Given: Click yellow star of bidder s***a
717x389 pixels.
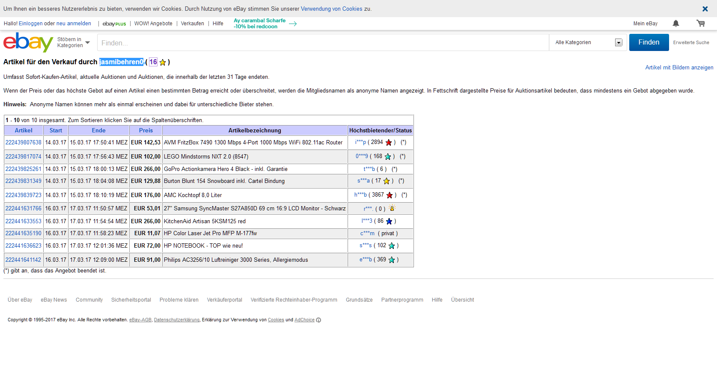Looking at the screenshot, I should [387, 181].
